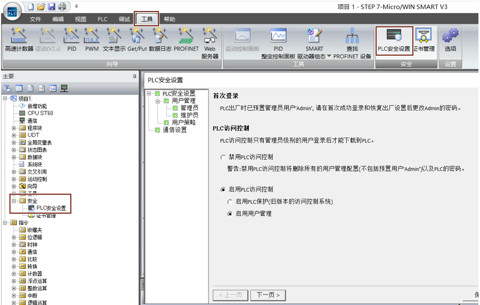Select 管理员 in the security tree
Image resolution: width=480 pixels, height=305 pixels.
click(x=189, y=108)
